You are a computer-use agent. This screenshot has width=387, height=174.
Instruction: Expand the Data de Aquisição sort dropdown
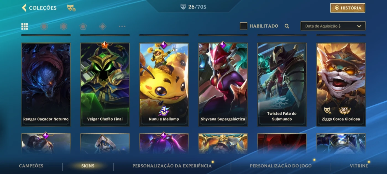click(333, 26)
